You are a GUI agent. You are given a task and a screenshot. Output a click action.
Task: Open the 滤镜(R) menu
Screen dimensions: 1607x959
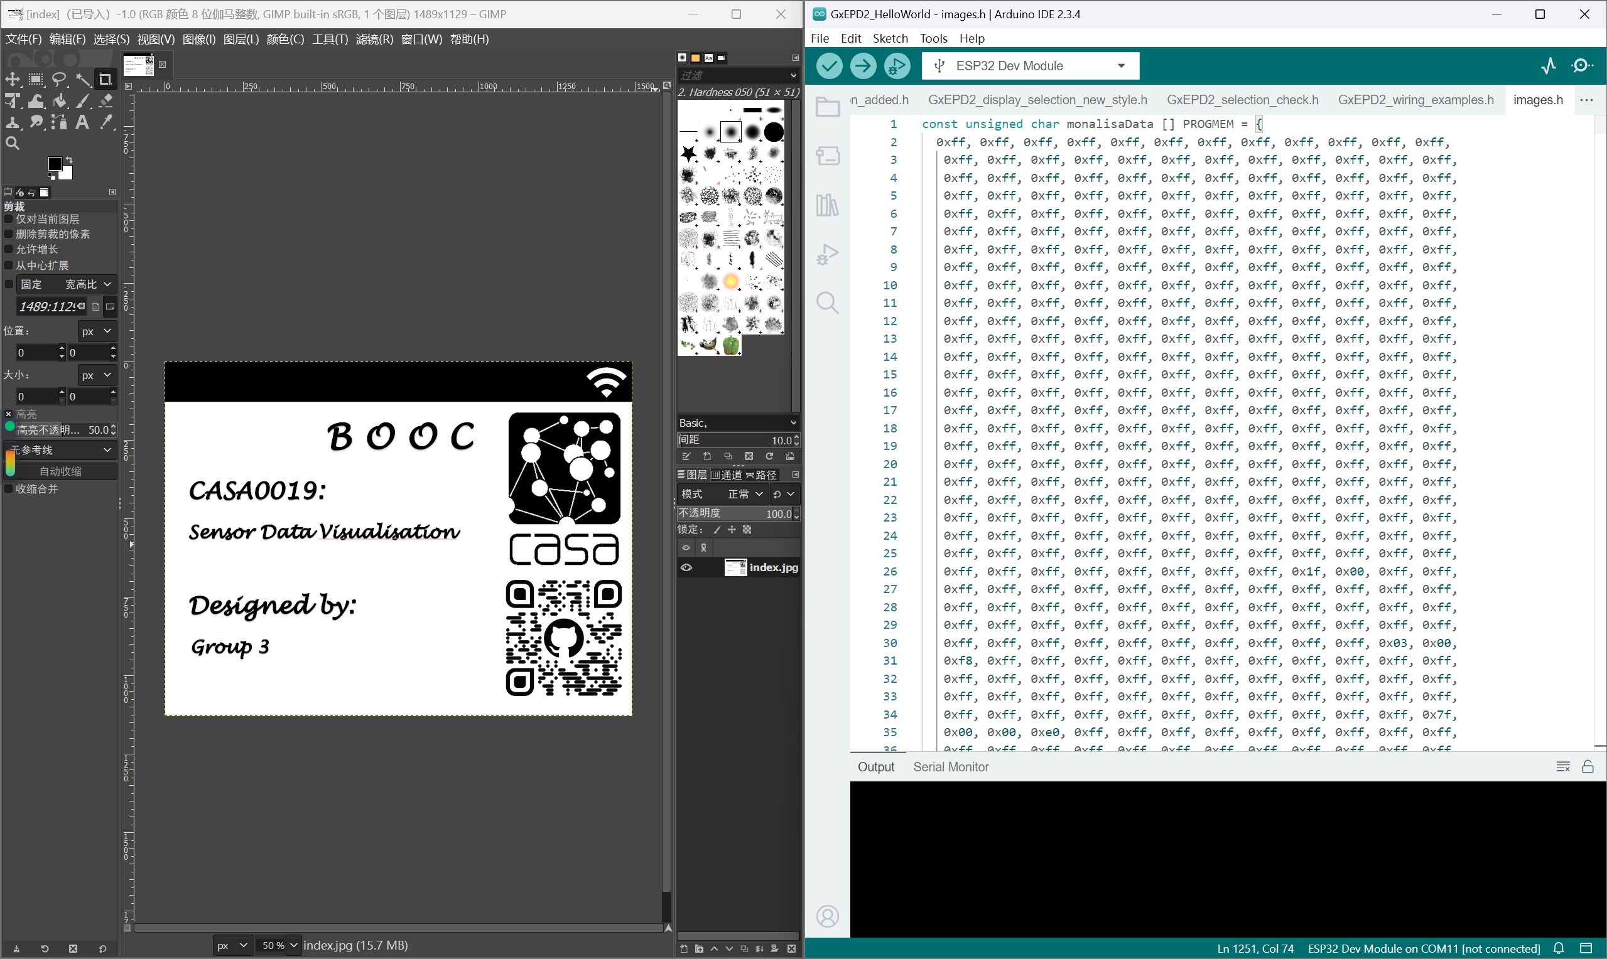(x=374, y=40)
